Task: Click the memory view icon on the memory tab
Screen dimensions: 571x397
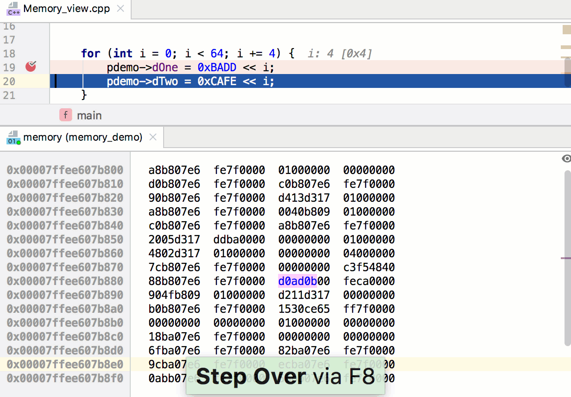Action: 13,137
